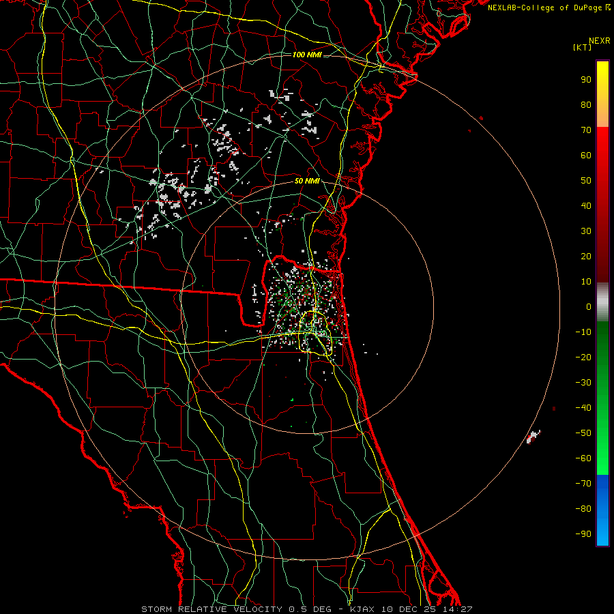This screenshot has width=614, height=614.
Task: Click the 0 value on the velocity scale
Action: (589, 307)
